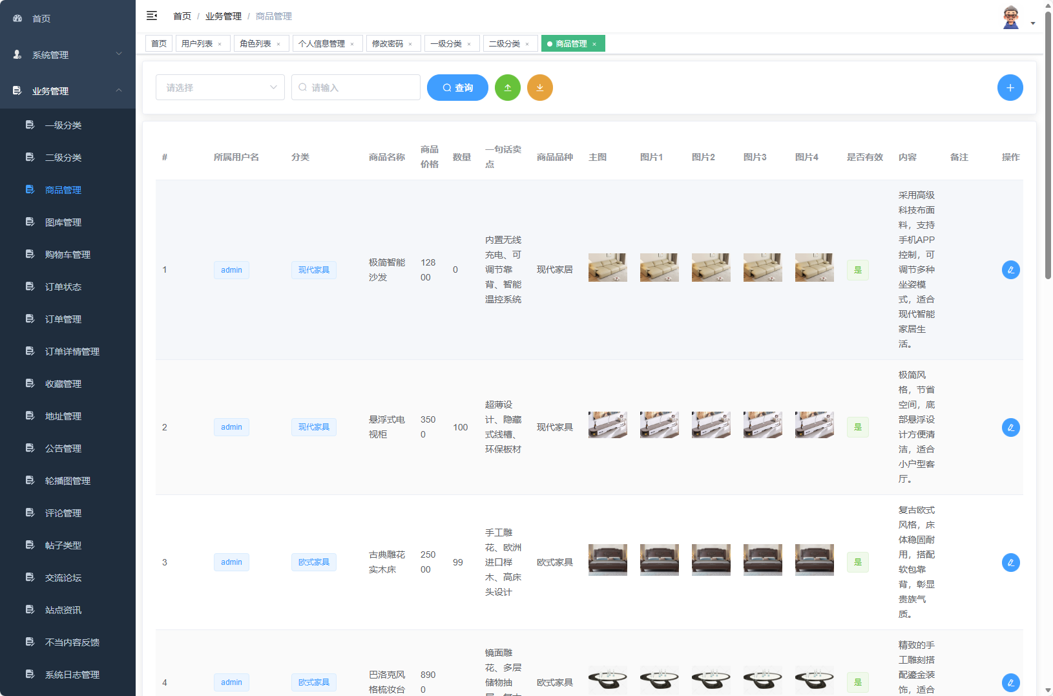Edit the 古典雕花实木床 record via the pencil icon
The image size is (1053, 696).
tap(1010, 562)
